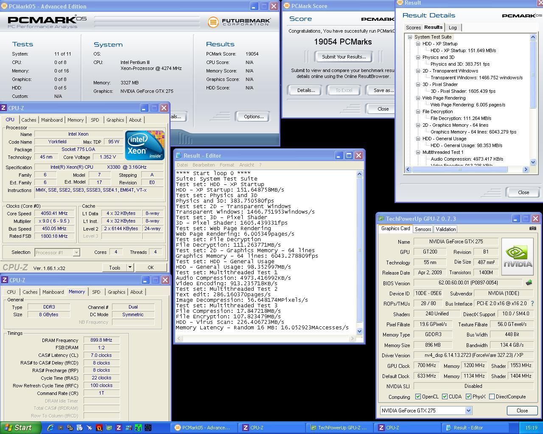Open Internet Explorer from the quick launch
The width and height of the screenshot is (543, 434).
click(x=50, y=428)
